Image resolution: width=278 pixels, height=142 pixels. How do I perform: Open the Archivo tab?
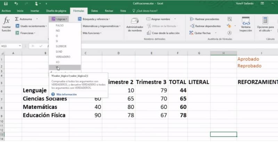6,11
